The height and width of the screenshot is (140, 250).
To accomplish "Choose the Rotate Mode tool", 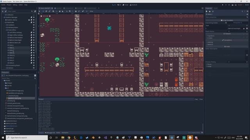I will (x=46, y=11).
